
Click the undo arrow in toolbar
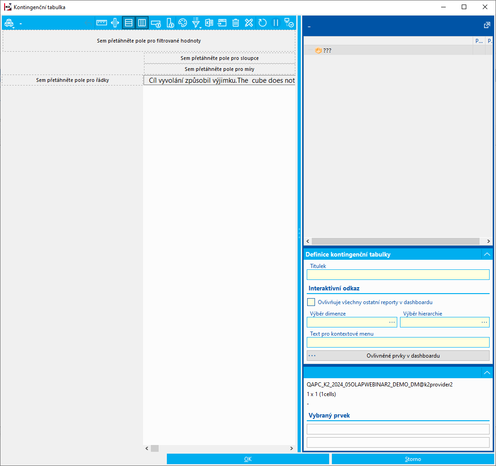pyautogui.click(x=88, y=23)
